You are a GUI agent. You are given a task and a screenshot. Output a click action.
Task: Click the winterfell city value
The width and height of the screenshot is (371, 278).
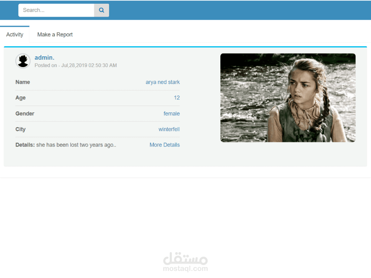169,129
